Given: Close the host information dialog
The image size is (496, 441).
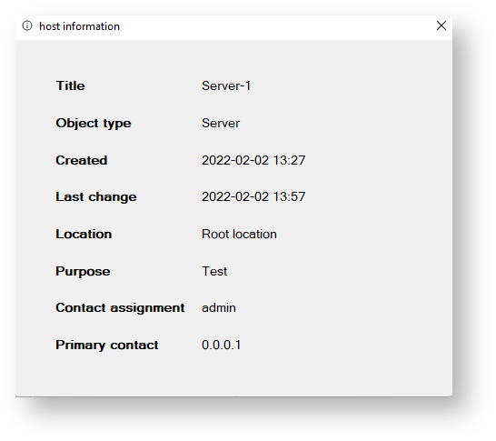Looking at the screenshot, I should click(x=441, y=25).
